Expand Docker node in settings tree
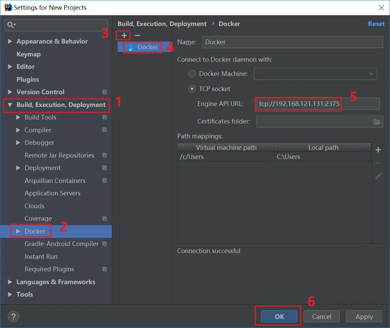This screenshot has width=390, height=328. [x=18, y=231]
